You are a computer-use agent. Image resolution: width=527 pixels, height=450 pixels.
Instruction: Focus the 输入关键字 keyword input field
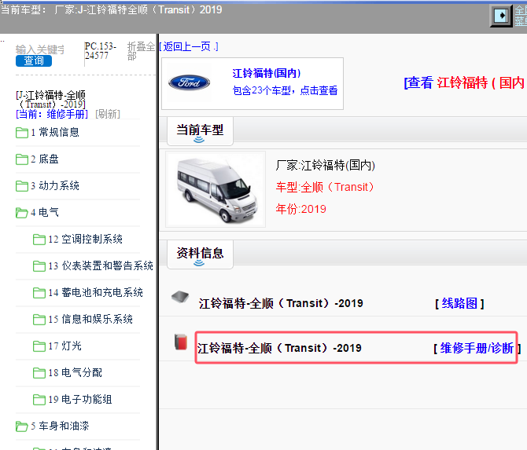click(x=40, y=49)
